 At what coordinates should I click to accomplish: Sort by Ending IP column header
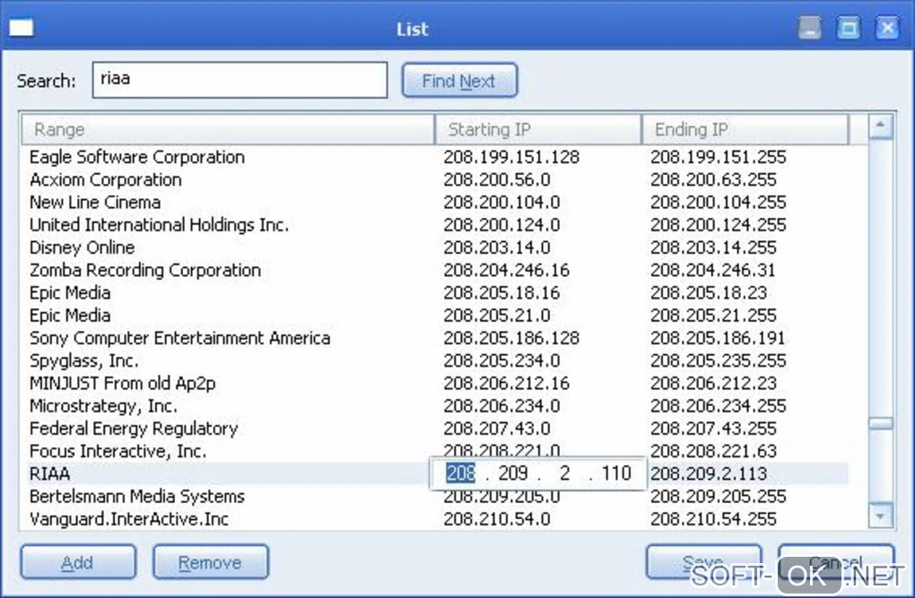click(745, 129)
